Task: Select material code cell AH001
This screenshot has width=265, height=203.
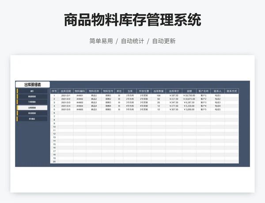Action: (80, 96)
